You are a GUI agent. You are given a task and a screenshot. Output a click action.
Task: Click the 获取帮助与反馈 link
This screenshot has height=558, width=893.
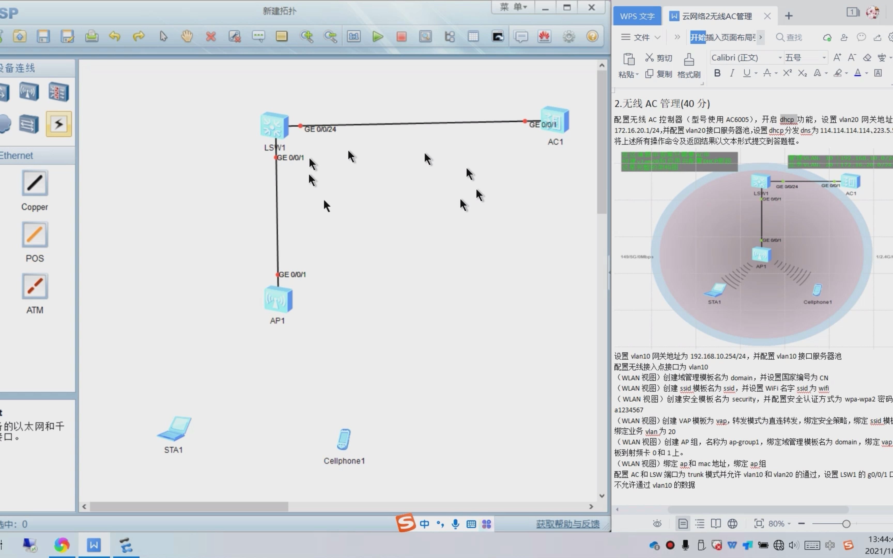pyautogui.click(x=567, y=524)
